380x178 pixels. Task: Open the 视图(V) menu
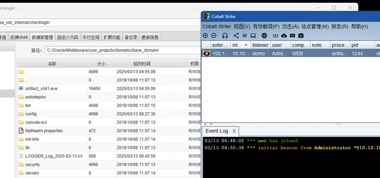pos(242,26)
